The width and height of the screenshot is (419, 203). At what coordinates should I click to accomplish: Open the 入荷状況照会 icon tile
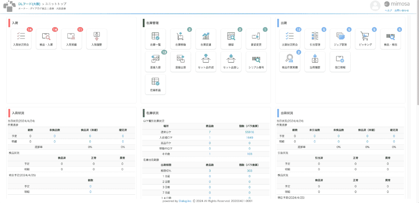tap(21, 39)
